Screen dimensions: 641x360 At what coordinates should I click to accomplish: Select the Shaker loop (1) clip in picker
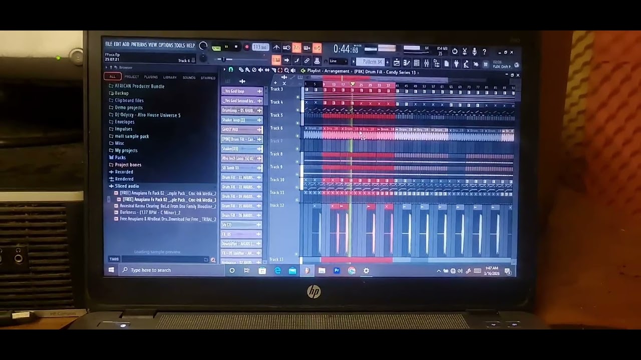pyautogui.click(x=242, y=120)
